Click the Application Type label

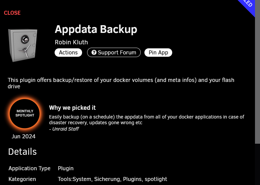(29, 168)
